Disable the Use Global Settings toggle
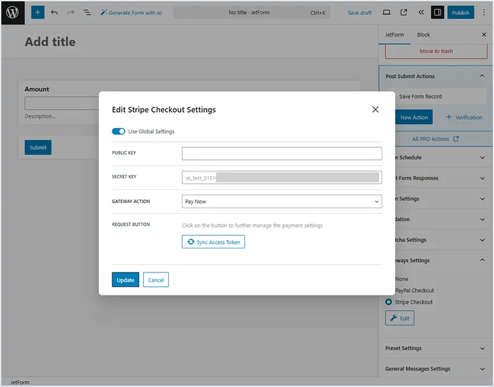494x387 pixels. coord(118,131)
